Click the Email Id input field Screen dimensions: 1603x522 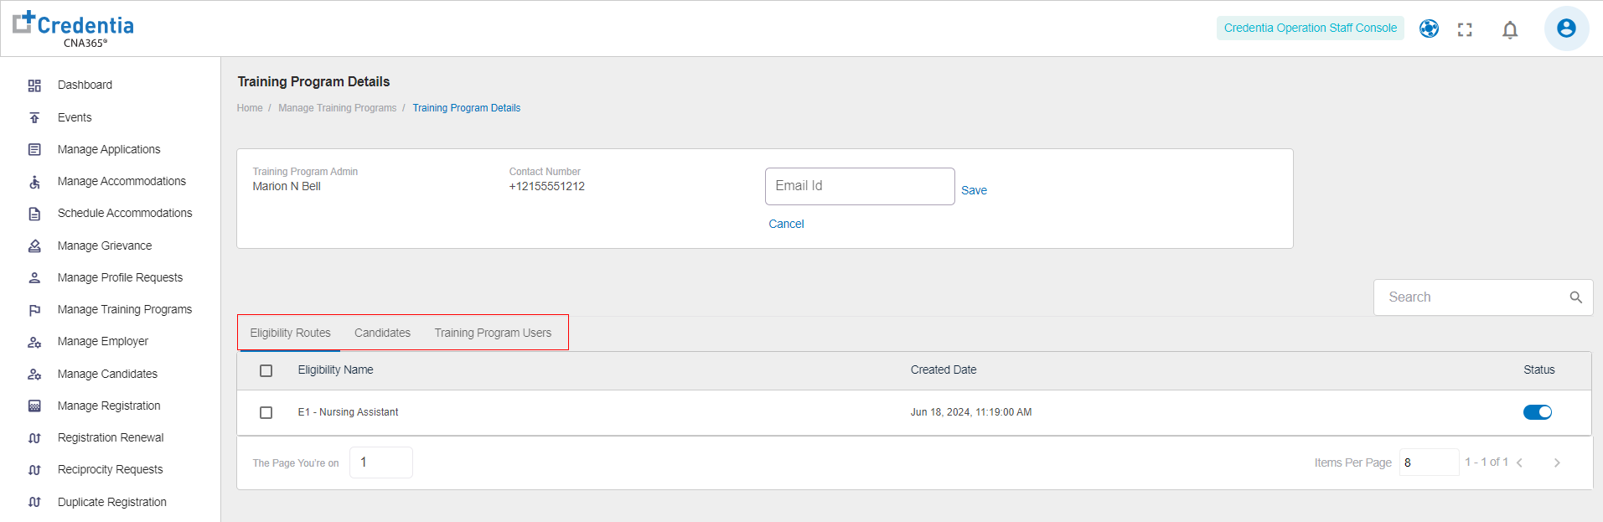tap(859, 186)
